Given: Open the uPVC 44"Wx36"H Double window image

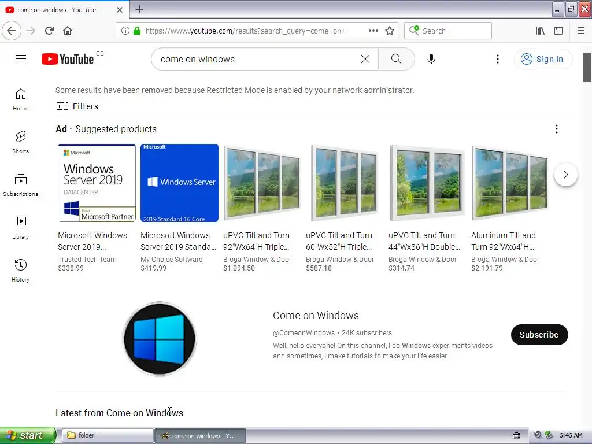Looking at the screenshot, I should tap(427, 183).
